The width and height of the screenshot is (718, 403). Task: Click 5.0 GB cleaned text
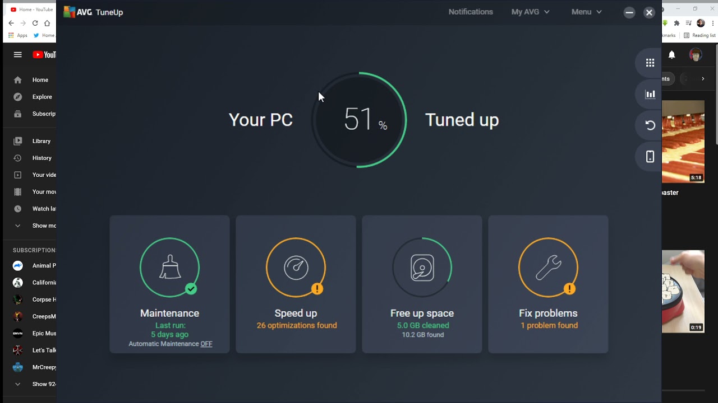pos(423,325)
